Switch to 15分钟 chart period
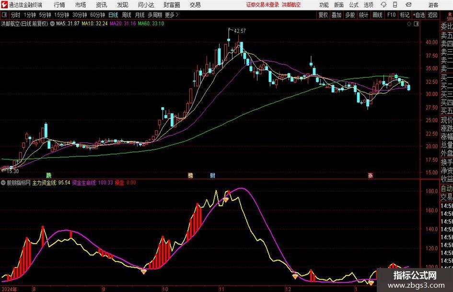Image resolution: width=453 pixels, height=292 pixels. [x=61, y=15]
